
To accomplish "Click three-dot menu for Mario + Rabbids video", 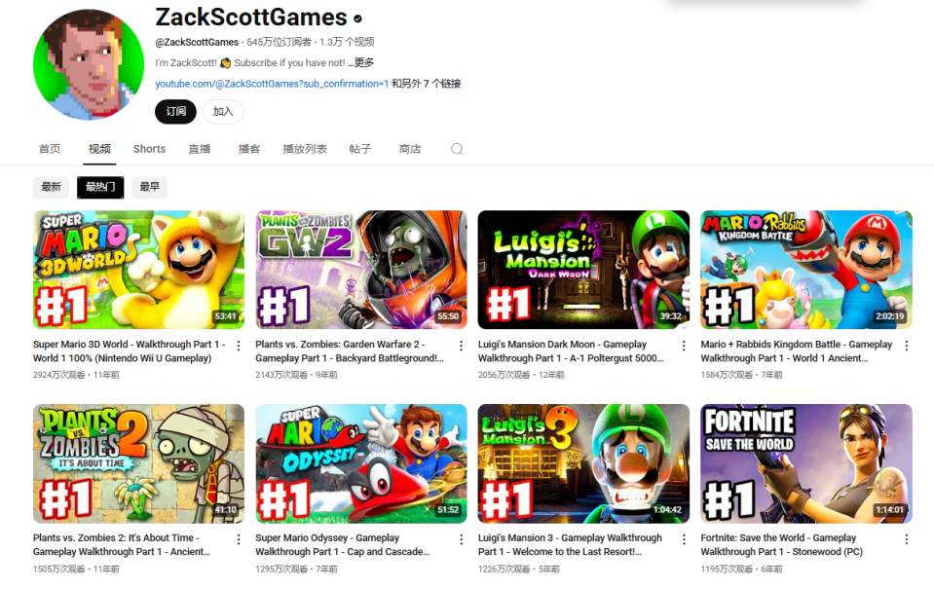I will click(x=906, y=346).
